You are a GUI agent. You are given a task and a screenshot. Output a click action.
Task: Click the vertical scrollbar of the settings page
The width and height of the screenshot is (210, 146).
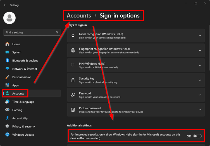(x=209, y=48)
